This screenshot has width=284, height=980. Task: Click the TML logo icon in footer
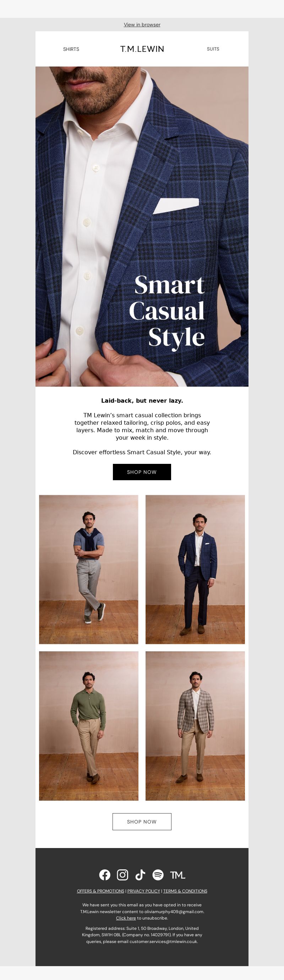[177, 875]
